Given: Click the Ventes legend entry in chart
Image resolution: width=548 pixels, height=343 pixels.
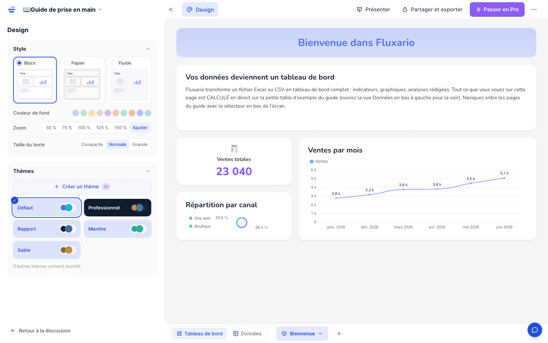Looking at the screenshot, I should (x=319, y=161).
